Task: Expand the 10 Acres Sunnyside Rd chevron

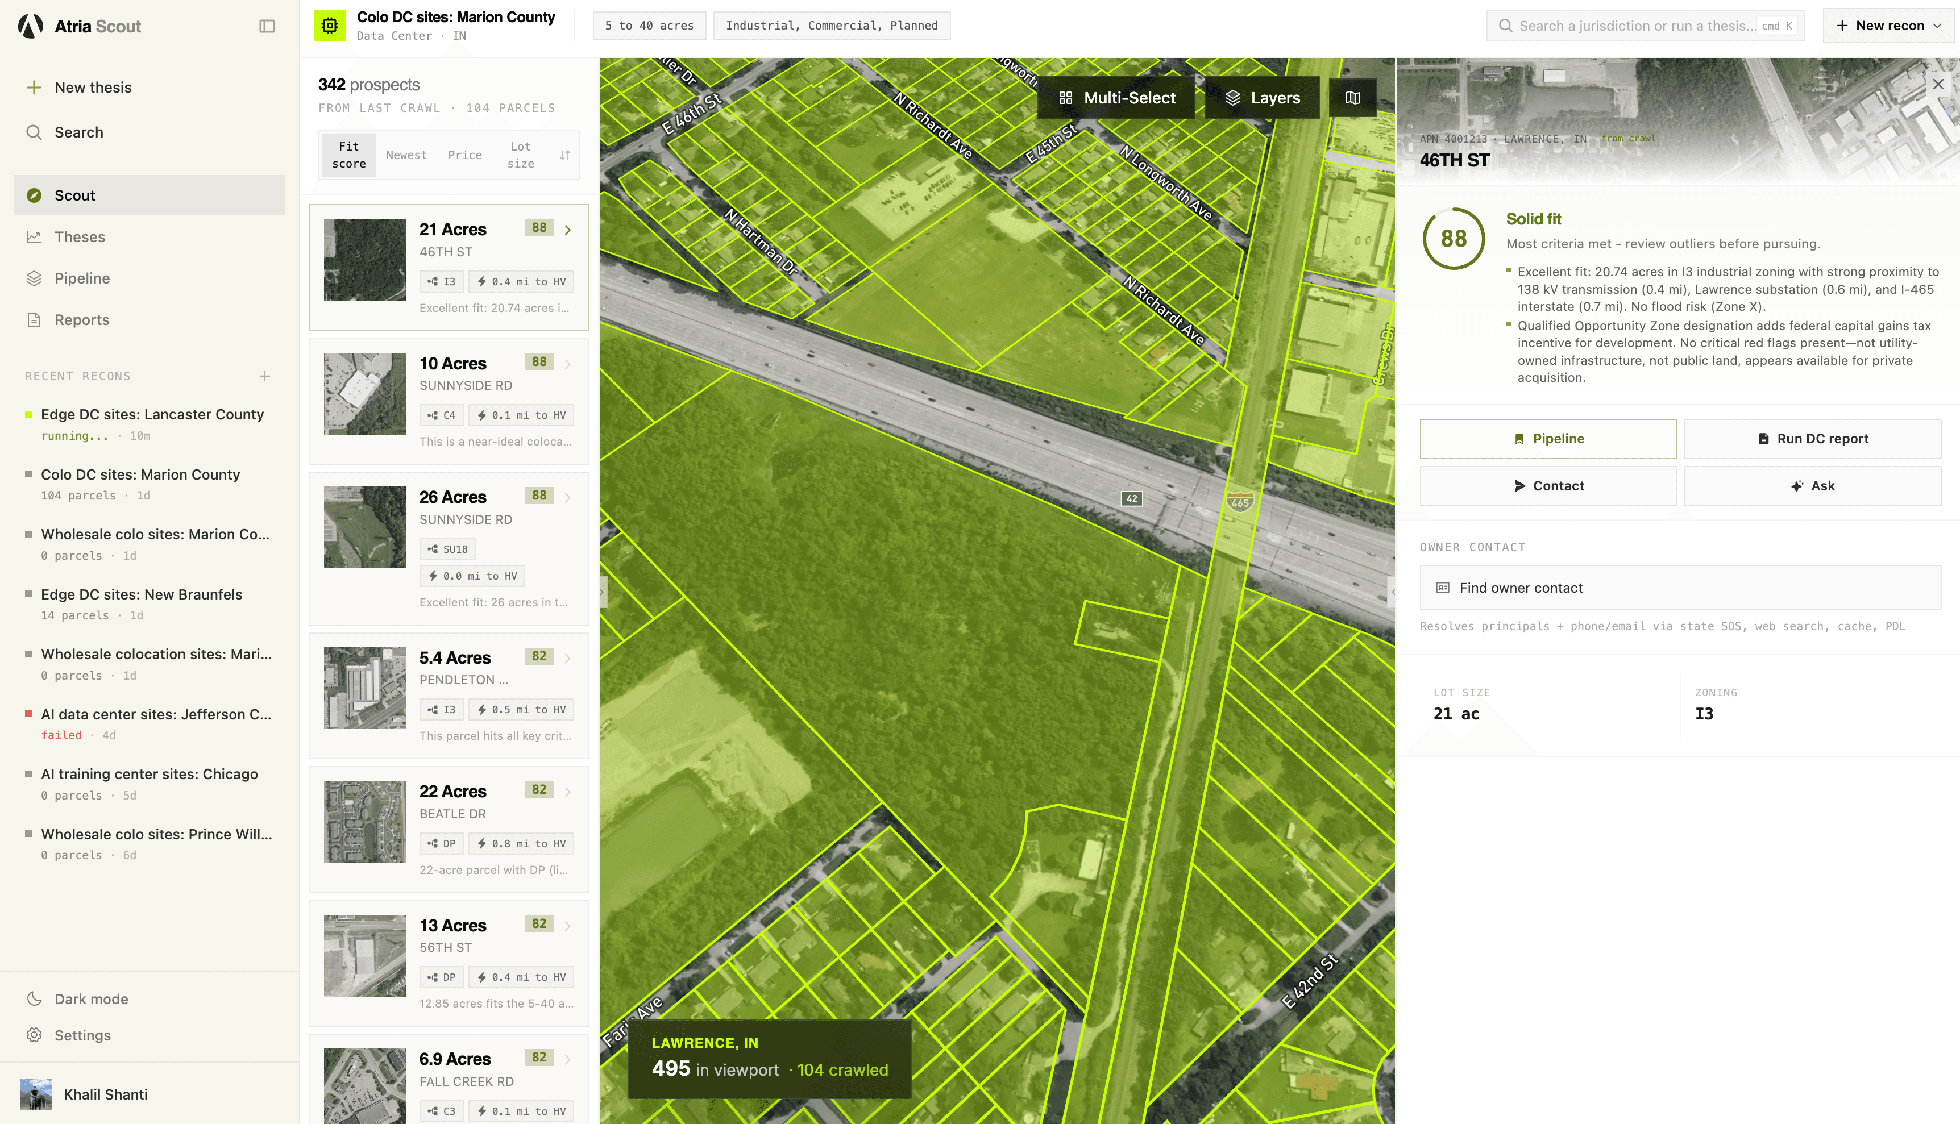Action: 568,364
